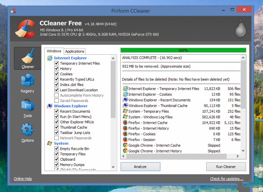The width and height of the screenshot is (263, 192).
Task: Click the results pane scroll down arrow
Action: [x=243, y=151]
